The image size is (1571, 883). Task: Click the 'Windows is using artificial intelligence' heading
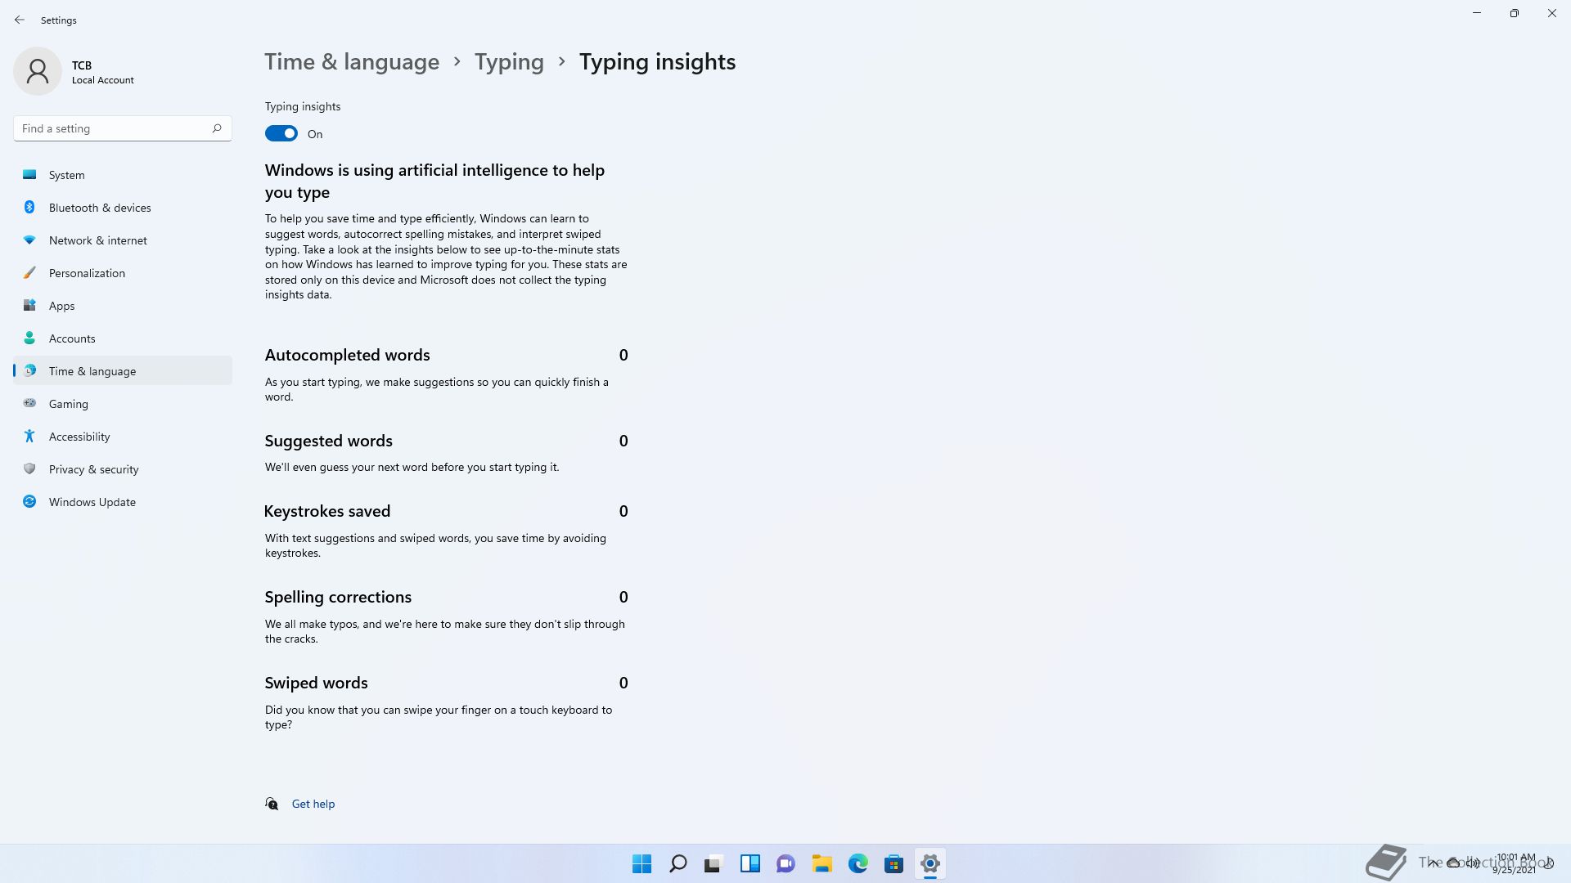[434, 181]
